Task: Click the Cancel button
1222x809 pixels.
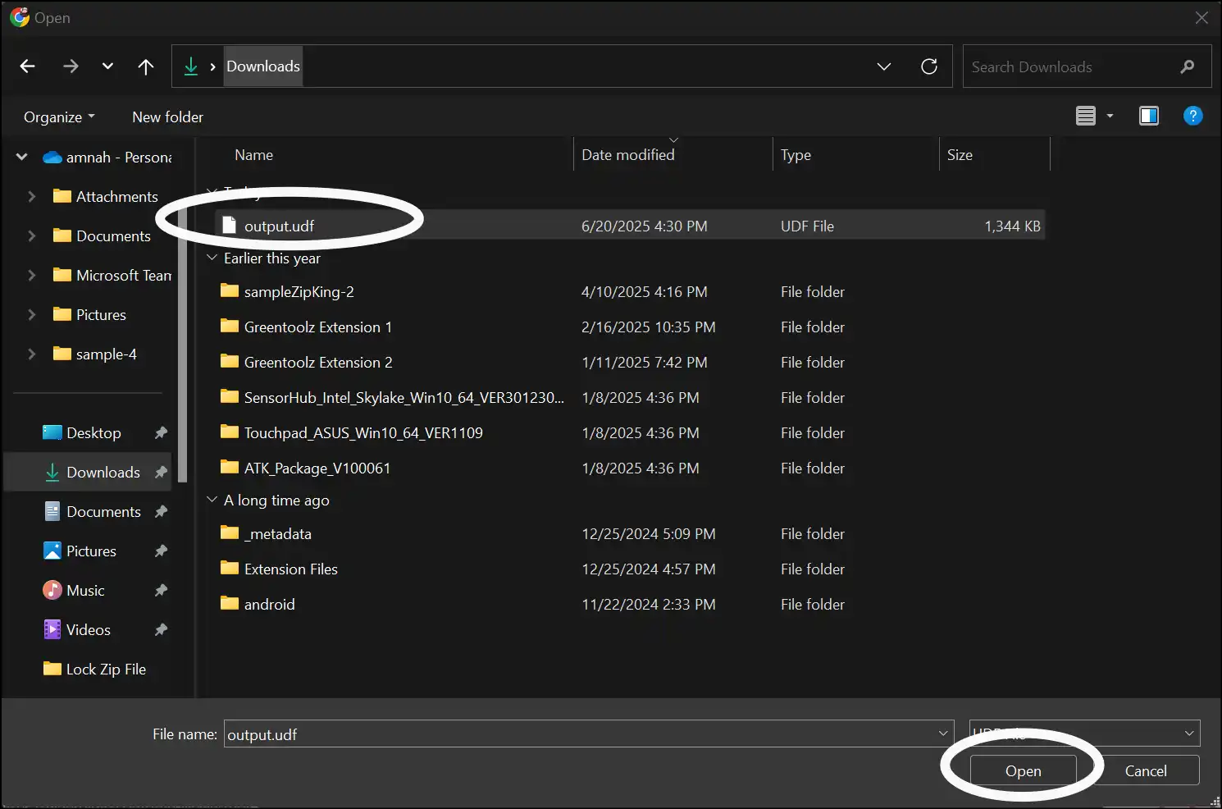Action: click(x=1146, y=770)
